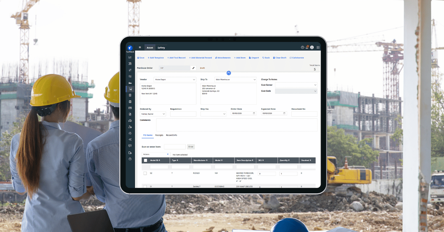The width and height of the screenshot is (444, 232).
Task: Click the Clear Draft button
Action: pyautogui.click(x=280, y=58)
